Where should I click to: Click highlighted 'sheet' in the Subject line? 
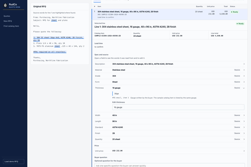54,20
